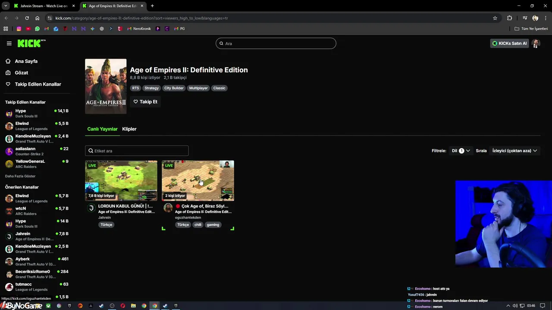Open PG bookmark
This screenshot has width=552, height=310.
pos(179,29)
